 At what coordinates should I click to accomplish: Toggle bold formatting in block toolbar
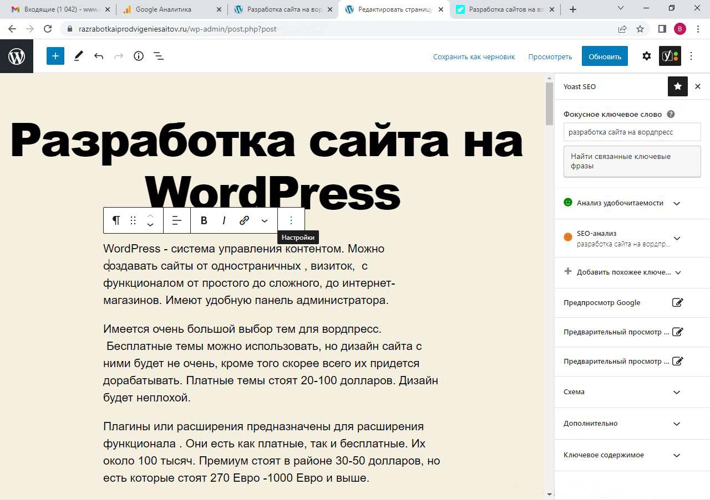204,220
